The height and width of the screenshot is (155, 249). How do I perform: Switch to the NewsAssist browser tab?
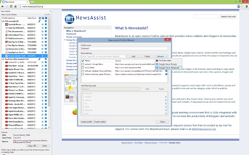(15, 2)
